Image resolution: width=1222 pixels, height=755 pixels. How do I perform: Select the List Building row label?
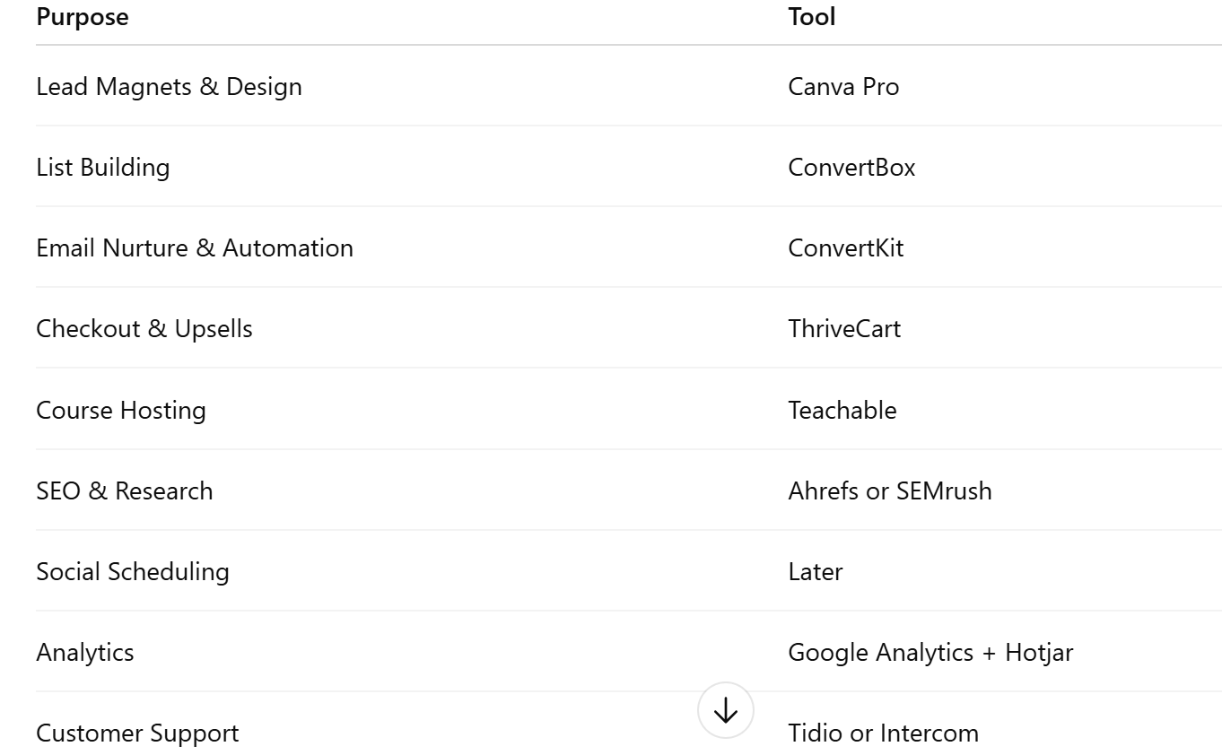coord(102,168)
